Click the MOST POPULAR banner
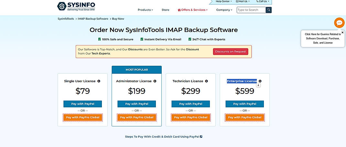Image resolution: width=346 pixels, height=147 pixels. coord(136,70)
